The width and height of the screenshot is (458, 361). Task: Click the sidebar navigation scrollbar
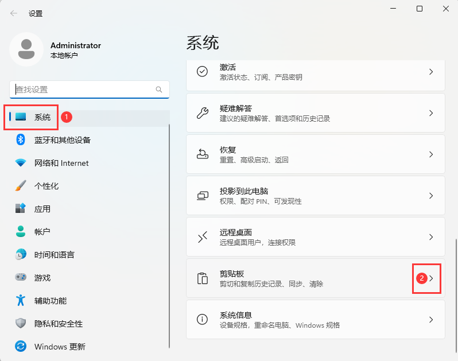point(169,236)
